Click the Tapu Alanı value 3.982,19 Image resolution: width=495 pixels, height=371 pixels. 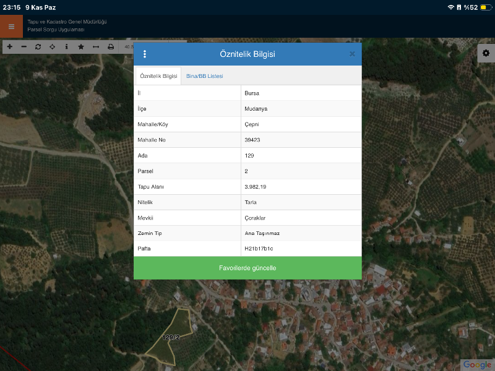256,187
